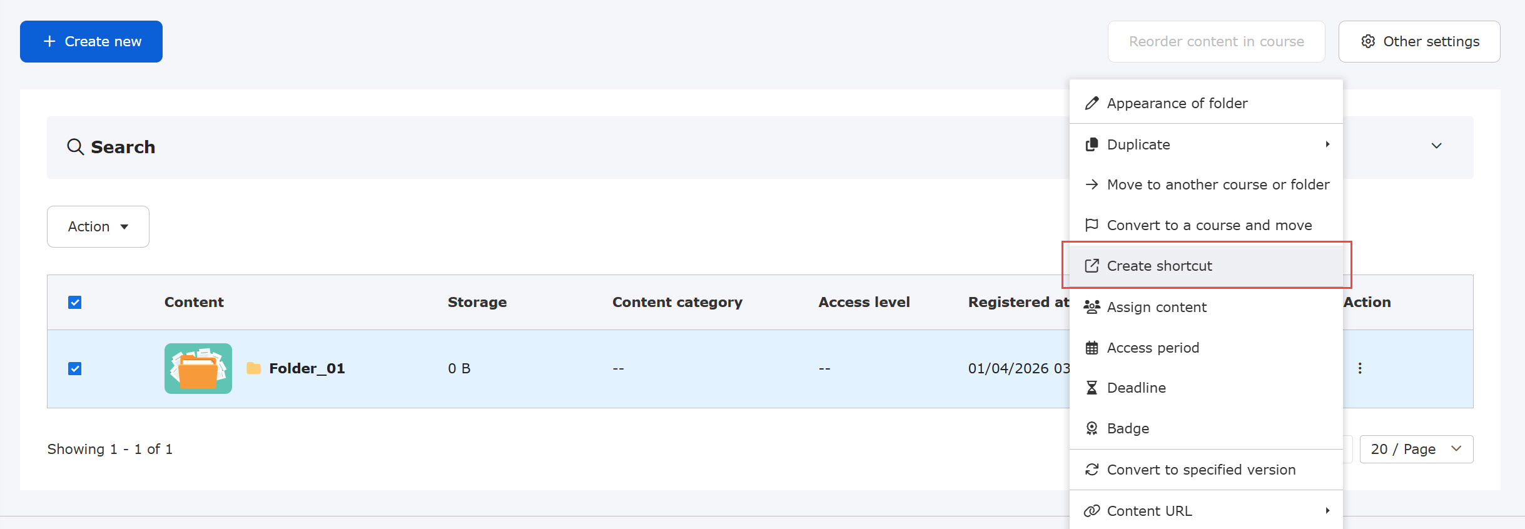Open the Action dropdown above the table

click(x=98, y=226)
